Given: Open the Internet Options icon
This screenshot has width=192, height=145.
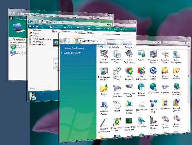Looking at the screenshot, I should click(x=141, y=87).
